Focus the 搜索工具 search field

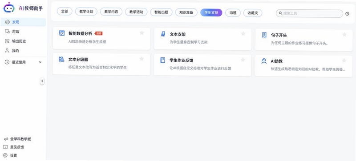tap(309, 13)
